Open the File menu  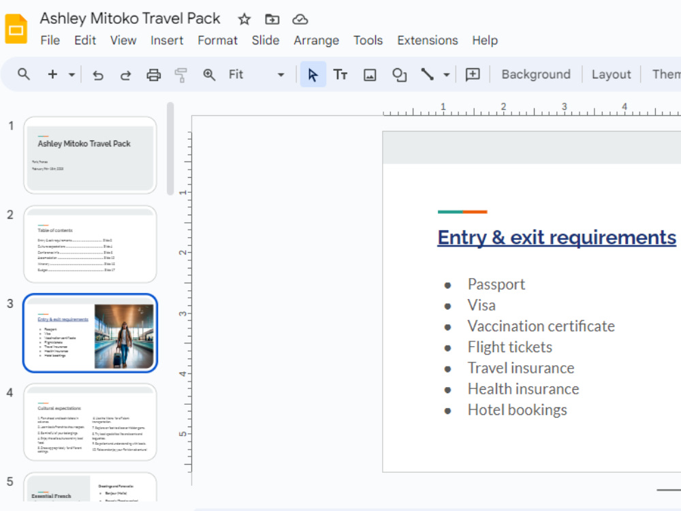pos(50,40)
